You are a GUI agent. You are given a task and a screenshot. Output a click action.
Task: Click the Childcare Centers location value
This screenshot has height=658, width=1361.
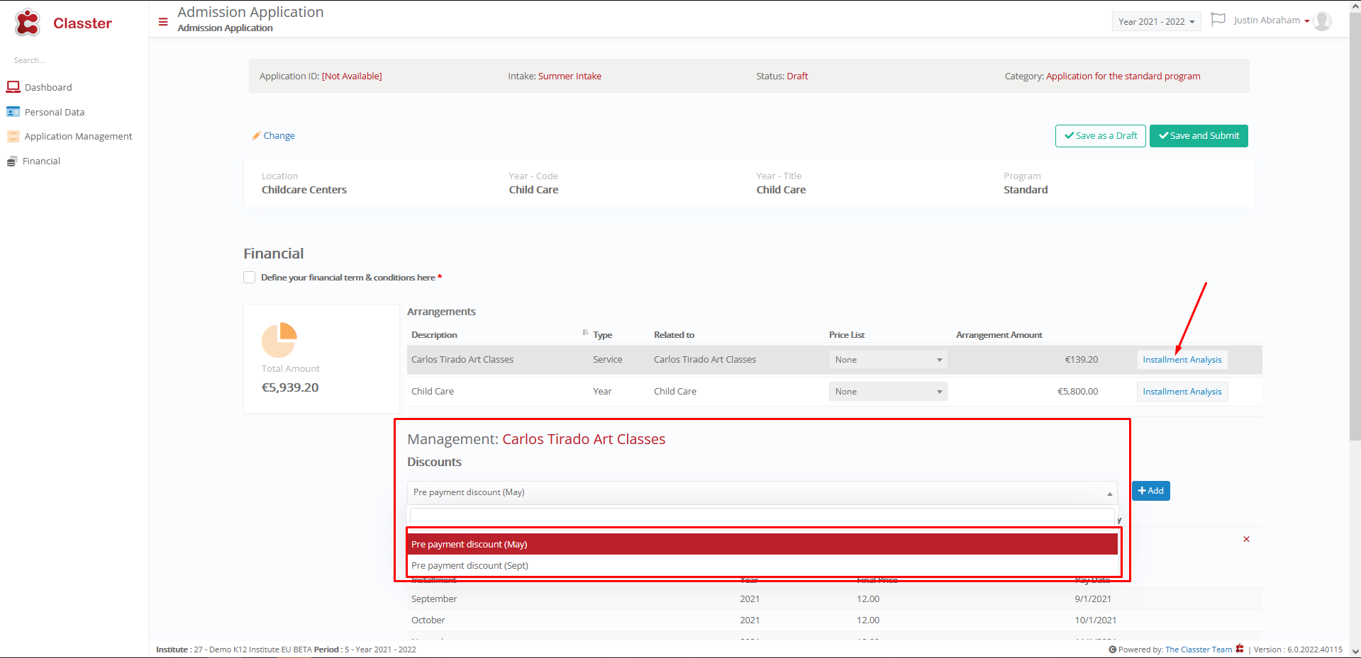(x=304, y=190)
